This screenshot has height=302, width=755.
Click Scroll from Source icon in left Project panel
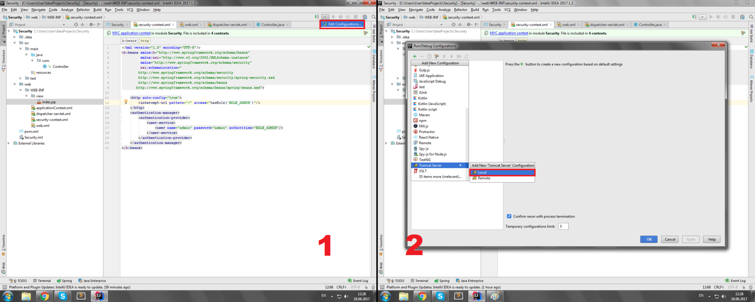pos(76,24)
